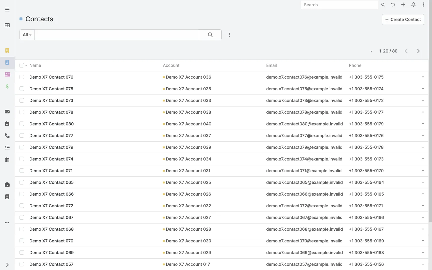432x270 pixels.
Task: Open the hamburger navigation menu
Action: 7,10
